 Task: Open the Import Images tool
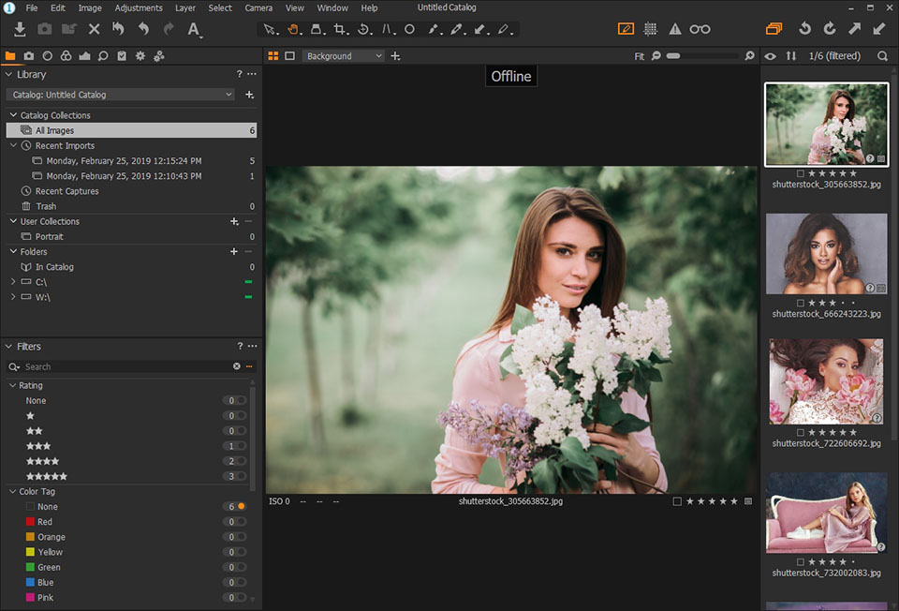tap(19, 29)
